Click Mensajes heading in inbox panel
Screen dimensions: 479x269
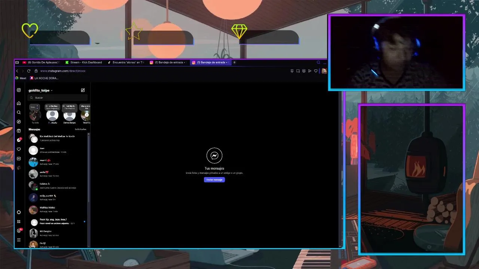[x=34, y=129]
